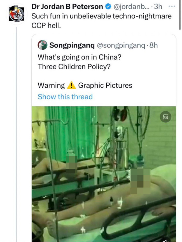Click the yellow warning sign emoji

click(x=71, y=85)
